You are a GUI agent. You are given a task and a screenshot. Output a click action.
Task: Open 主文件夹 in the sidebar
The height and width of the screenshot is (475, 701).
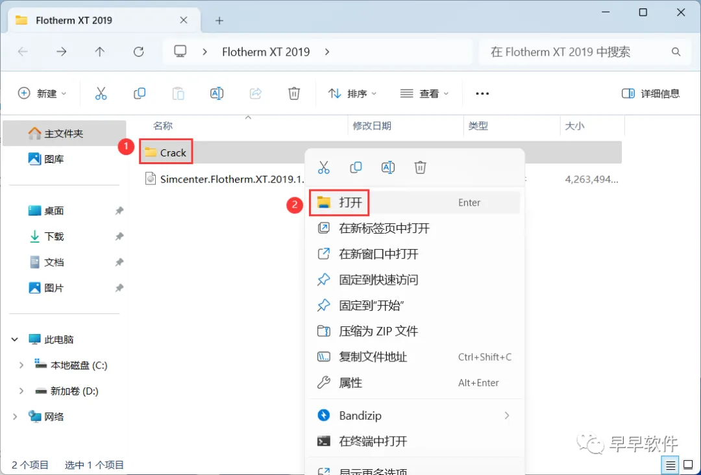coord(64,133)
